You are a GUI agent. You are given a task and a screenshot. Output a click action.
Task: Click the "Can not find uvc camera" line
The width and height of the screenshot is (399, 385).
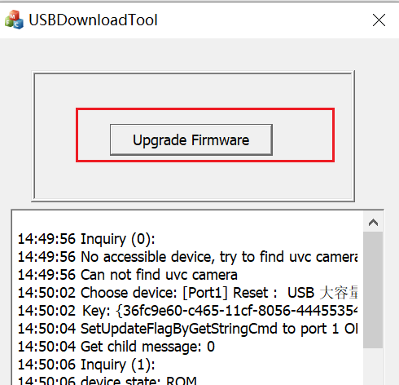pyautogui.click(x=128, y=275)
